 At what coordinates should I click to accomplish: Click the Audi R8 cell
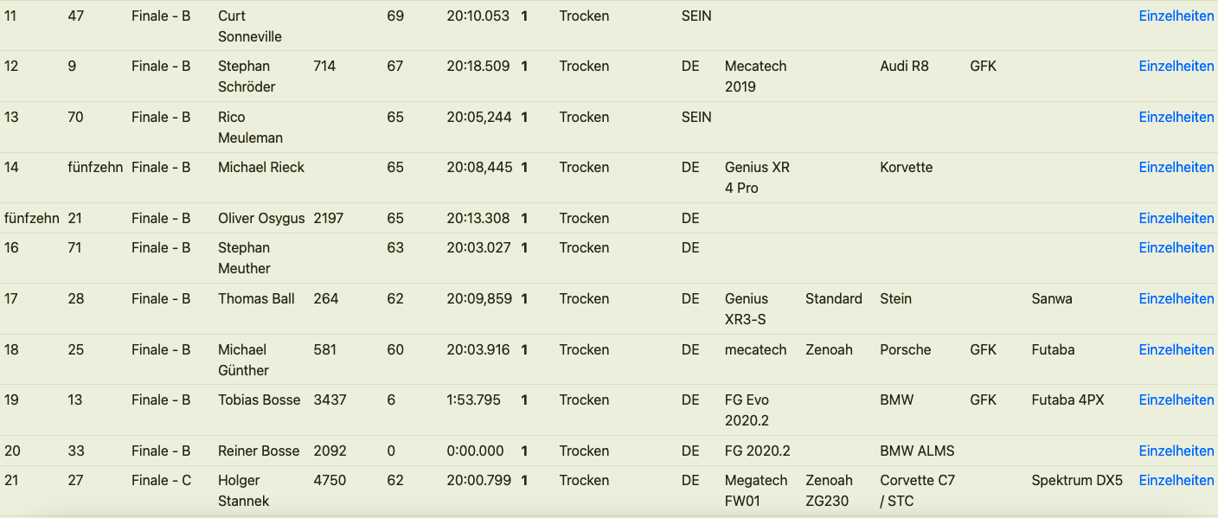point(904,67)
